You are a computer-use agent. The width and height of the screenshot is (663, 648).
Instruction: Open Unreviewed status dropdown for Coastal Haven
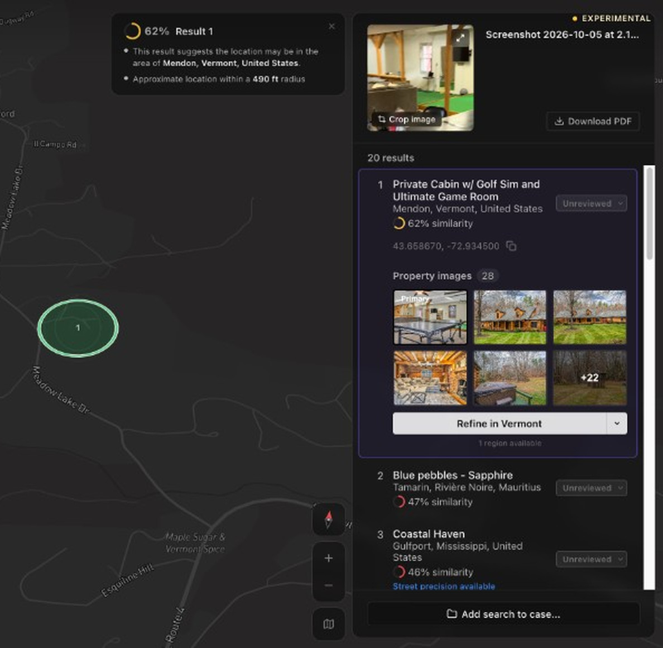click(591, 559)
